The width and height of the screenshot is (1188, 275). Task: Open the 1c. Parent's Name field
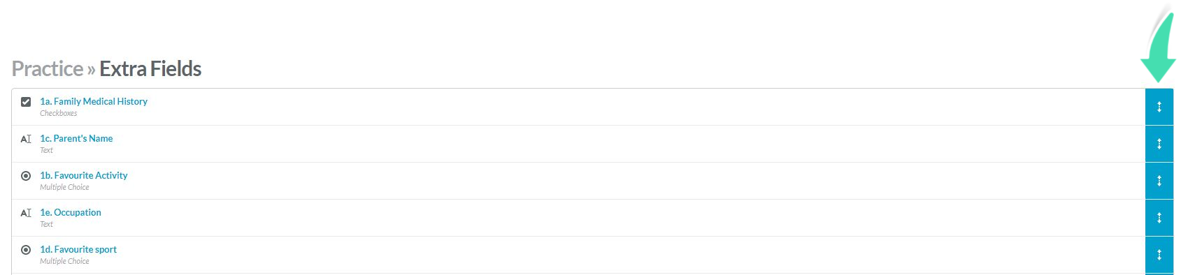pyautogui.click(x=76, y=138)
